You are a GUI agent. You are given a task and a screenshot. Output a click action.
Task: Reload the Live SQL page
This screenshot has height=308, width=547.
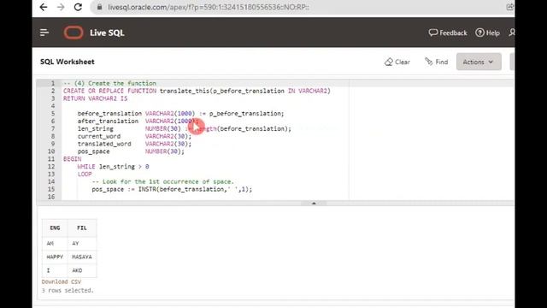pyautogui.click(x=78, y=7)
